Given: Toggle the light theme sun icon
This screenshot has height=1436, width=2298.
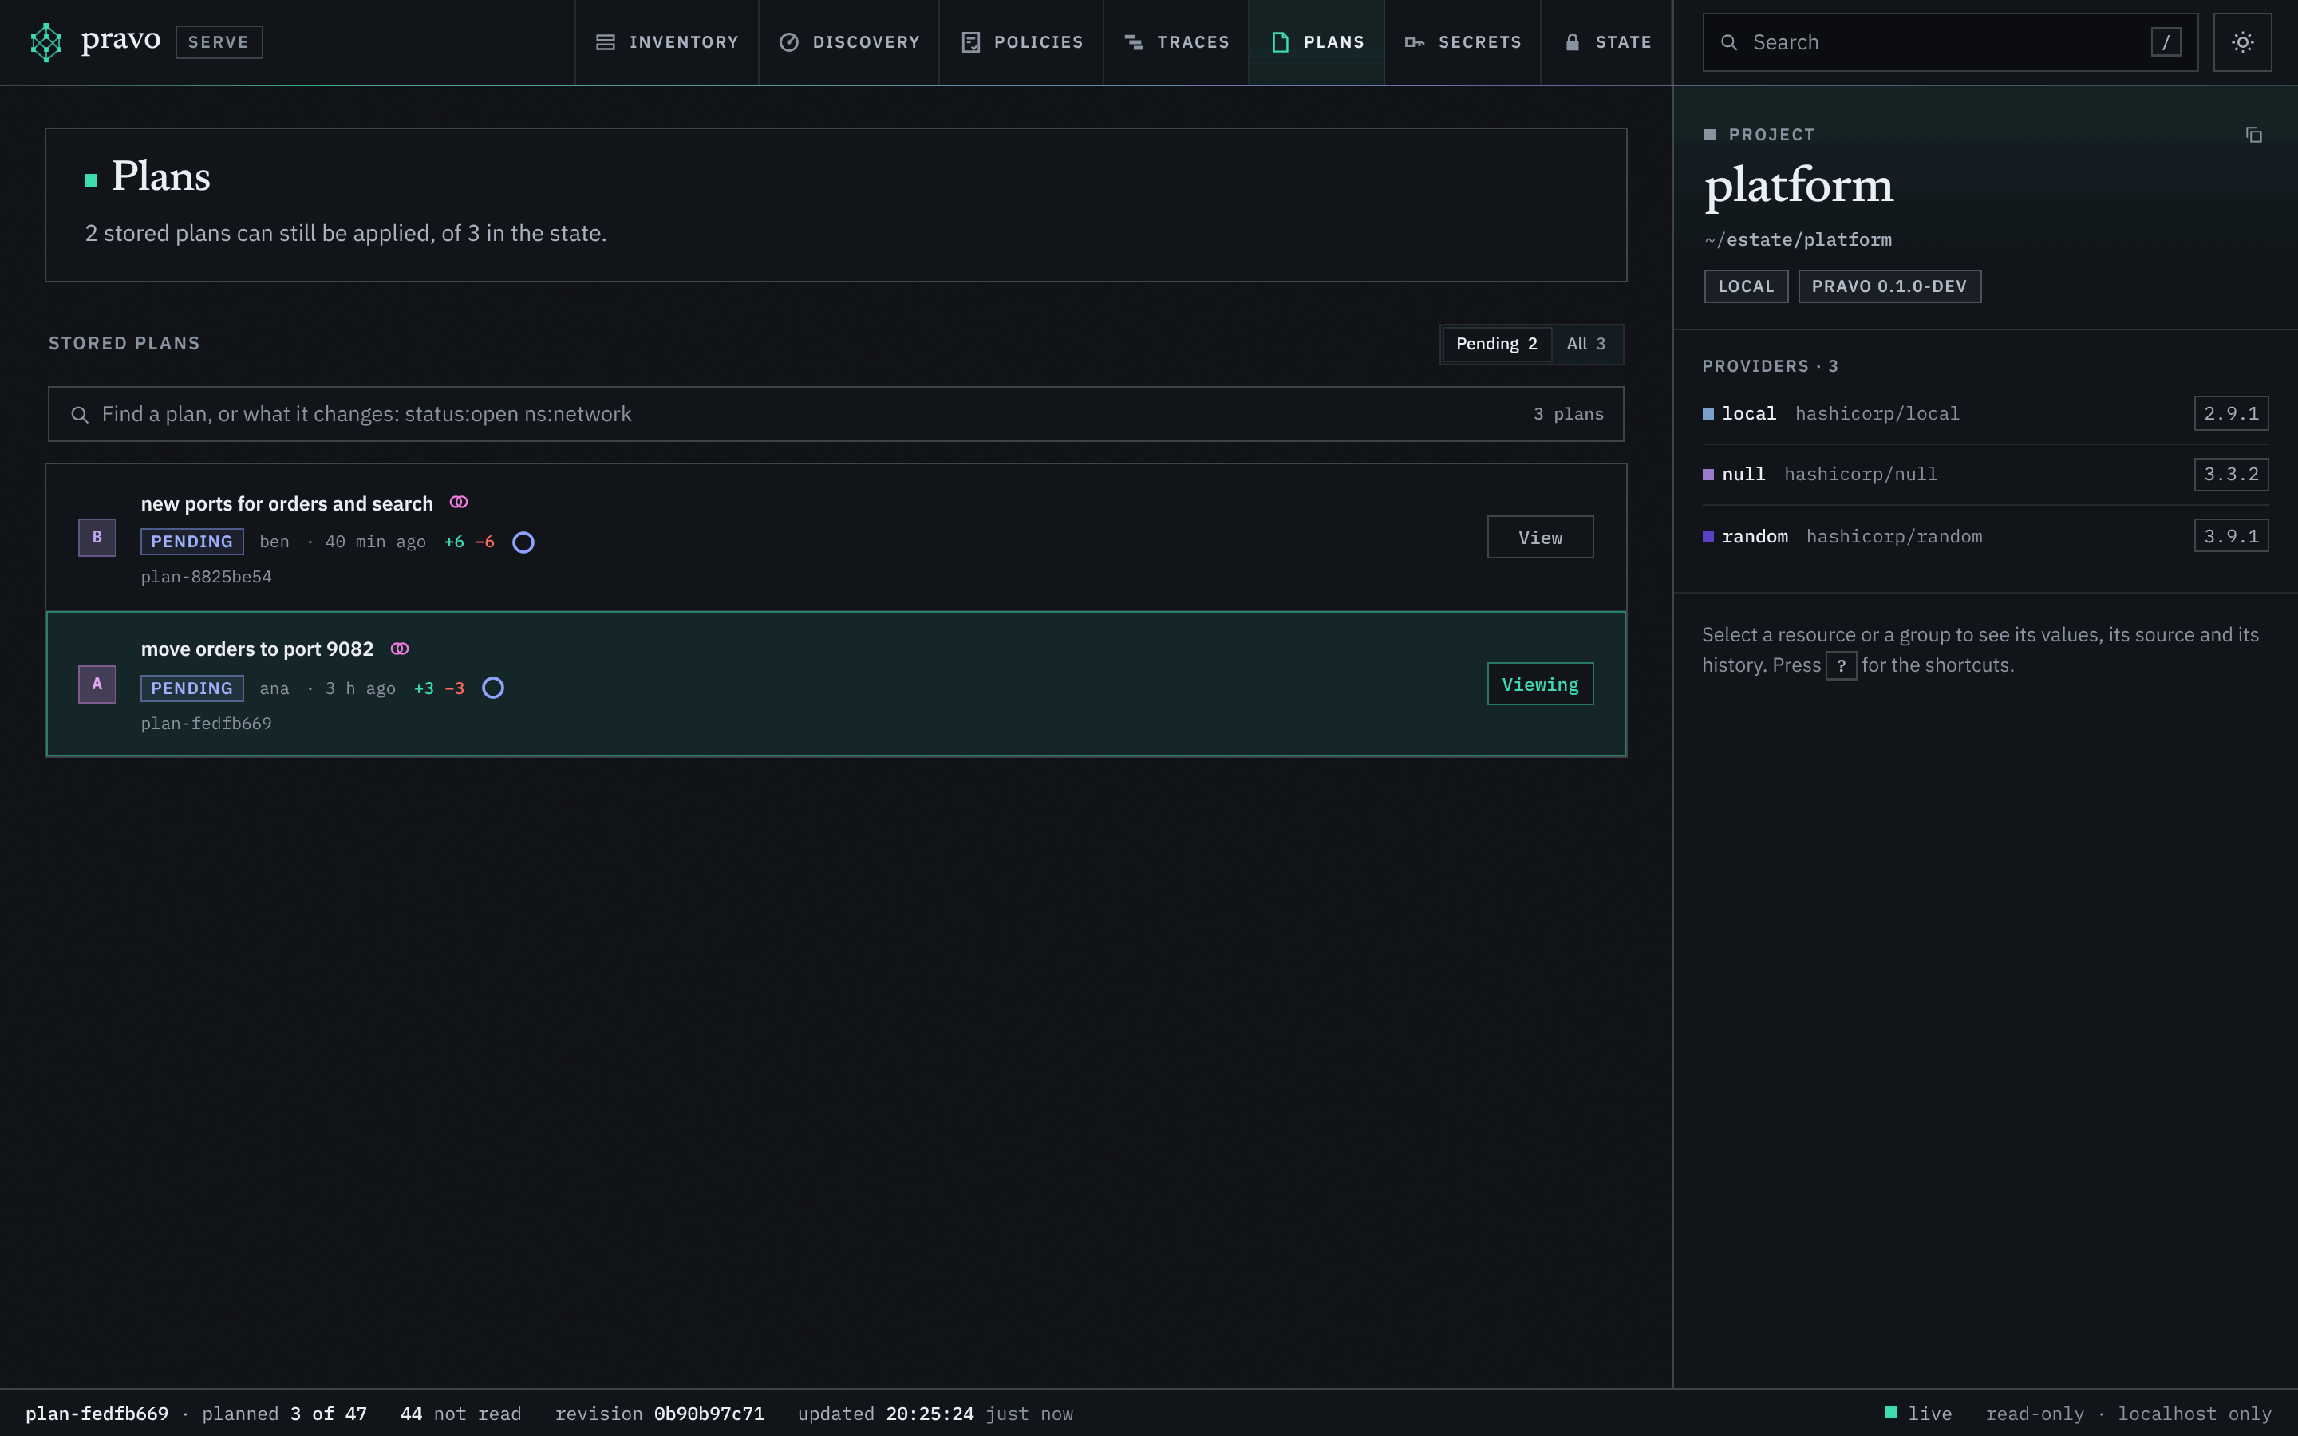Looking at the screenshot, I should coord(2242,43).
